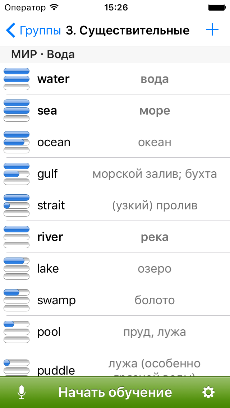Viewport: 230px width, 408px height.
Task: Tap the progress indicator next to sea
Action: tap(16, 110)
